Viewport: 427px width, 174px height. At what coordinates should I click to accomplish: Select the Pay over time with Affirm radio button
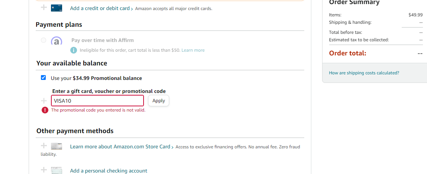click(44, 40)
